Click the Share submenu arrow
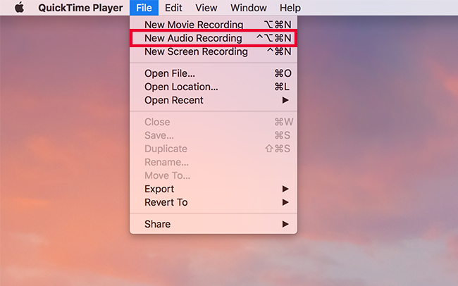This screenshot has width=458, height=286. (x=285, y=224)
